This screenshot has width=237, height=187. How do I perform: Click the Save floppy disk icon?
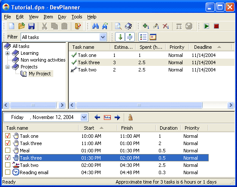[x=31, y=26]
